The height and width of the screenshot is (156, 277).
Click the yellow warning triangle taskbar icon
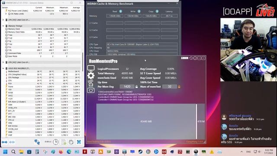(212, 152)
